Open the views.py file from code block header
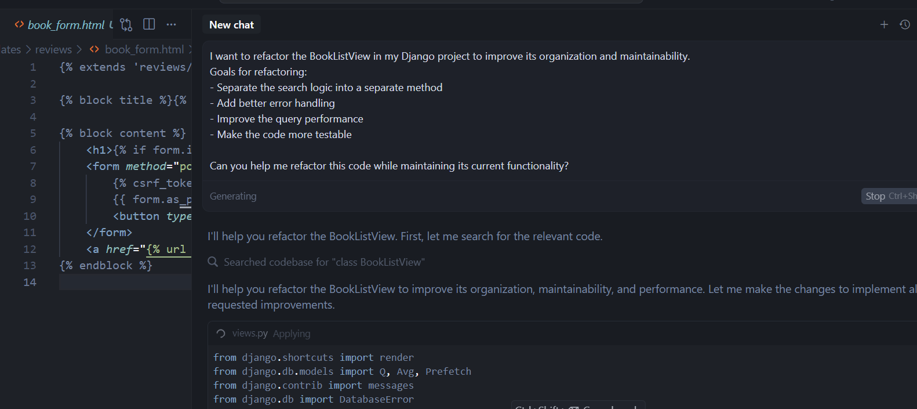The height and width of the screenshot is (409, 917). (x=250, y=334)
